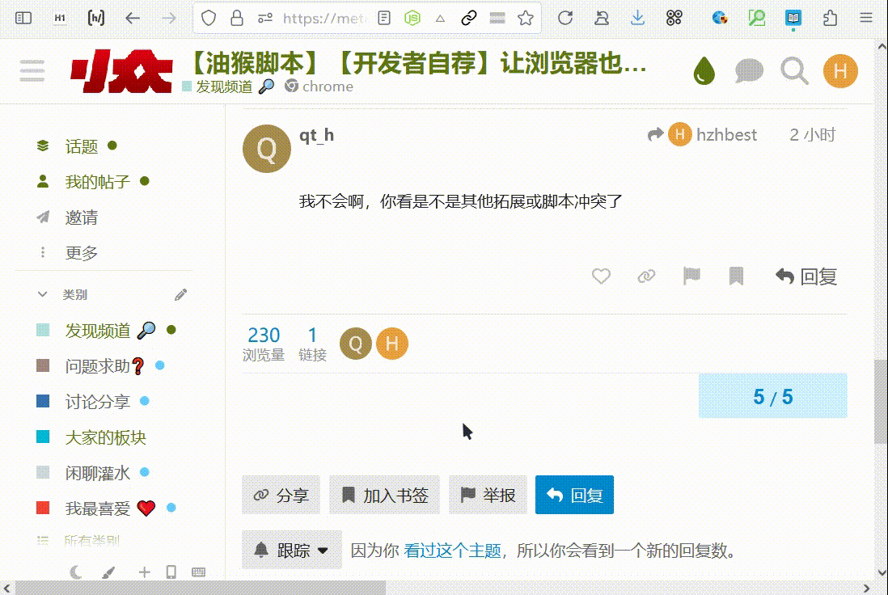Viewport: 888px width, 595px height.
Task: Expand 更多 in the sidebar
Action: [81, 253]
